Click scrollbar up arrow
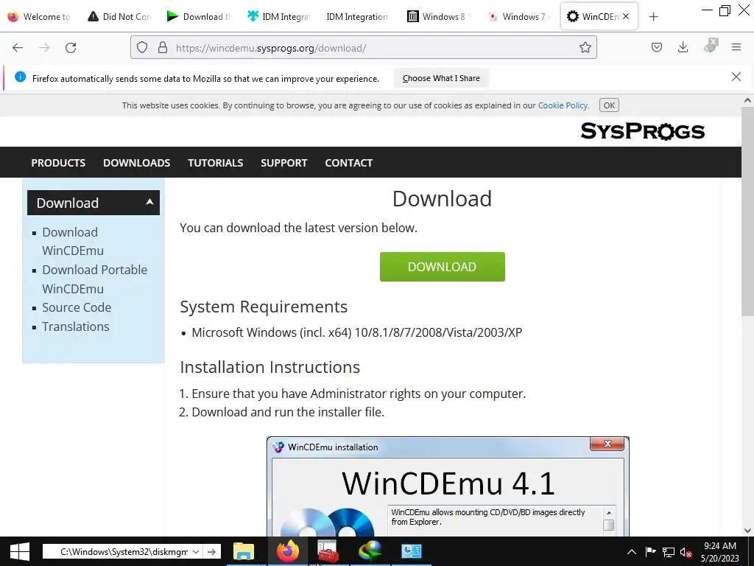754x566 pixels. click(747, 100)
